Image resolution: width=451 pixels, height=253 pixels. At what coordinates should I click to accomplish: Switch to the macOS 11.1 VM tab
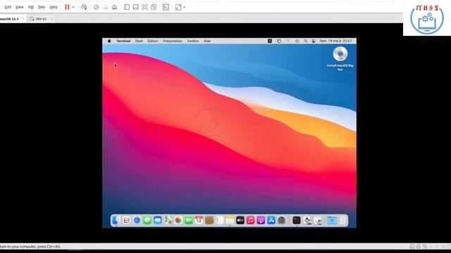click(x=9, y=19)
